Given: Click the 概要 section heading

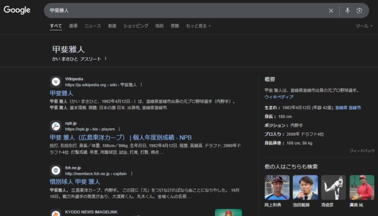Looking at the screenshot, I should (269, 79).
